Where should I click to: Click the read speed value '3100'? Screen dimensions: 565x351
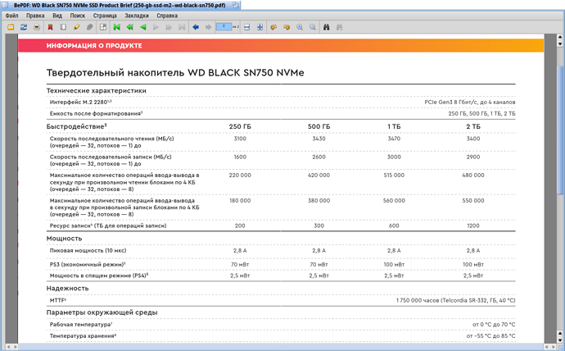coord(240,139)
